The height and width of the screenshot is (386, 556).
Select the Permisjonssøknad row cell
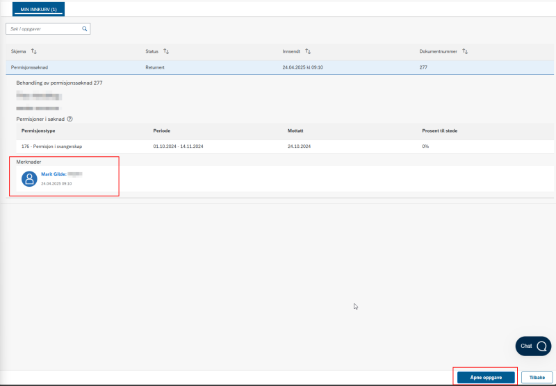[x=29, y=67]
